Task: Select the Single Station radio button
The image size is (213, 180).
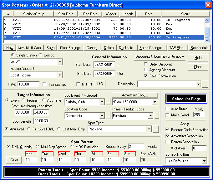Action: point(13,55)
